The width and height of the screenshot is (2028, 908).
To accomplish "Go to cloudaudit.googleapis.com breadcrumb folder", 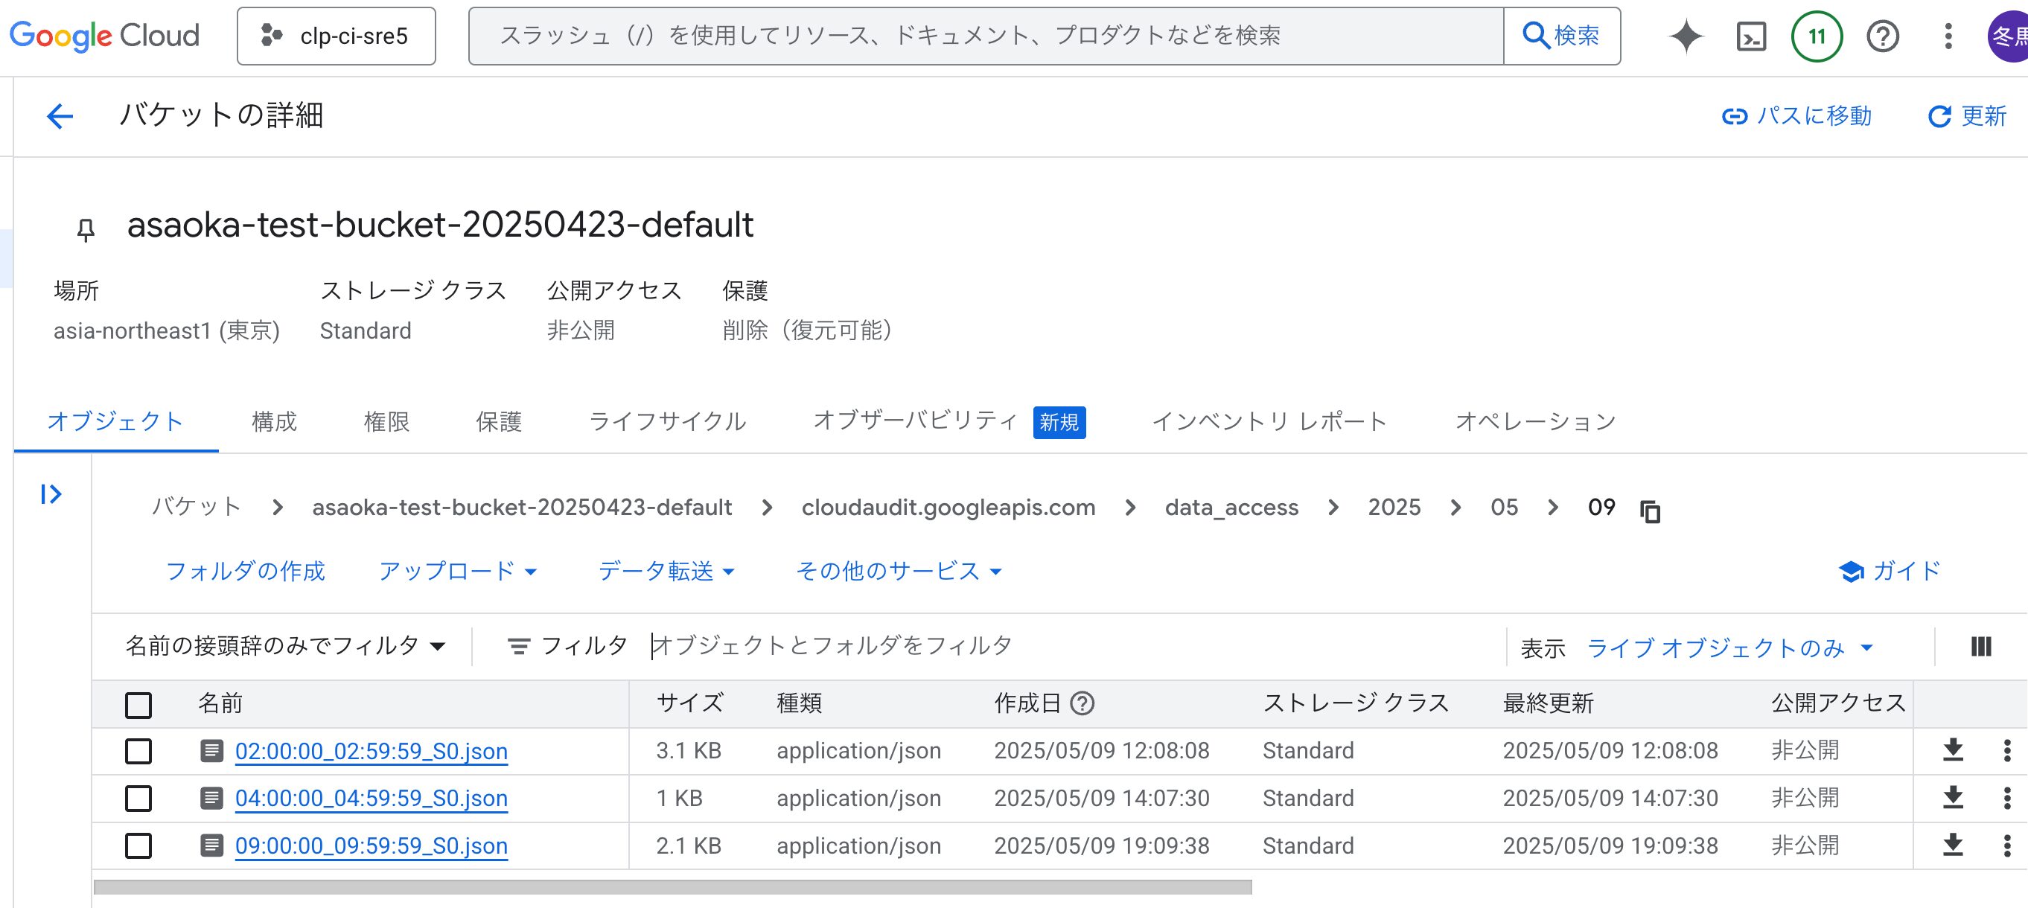I will click(948, 507).
